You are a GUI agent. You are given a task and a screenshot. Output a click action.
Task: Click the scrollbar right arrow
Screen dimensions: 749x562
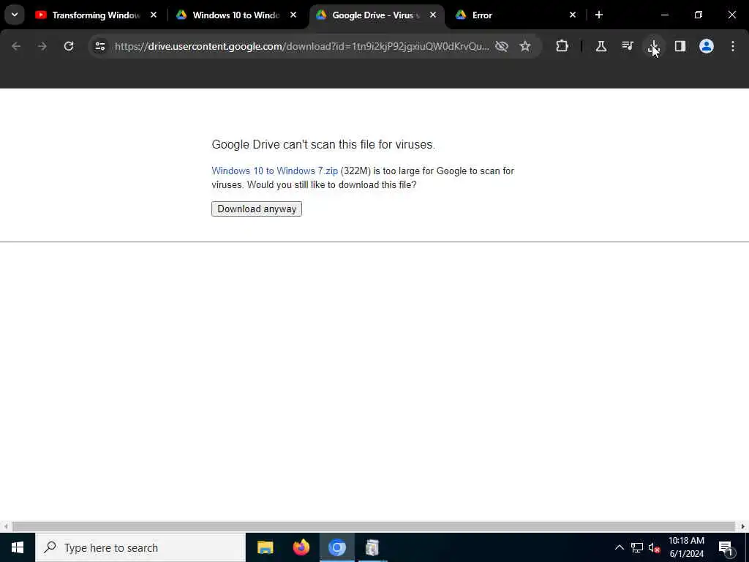click(743, 526)
